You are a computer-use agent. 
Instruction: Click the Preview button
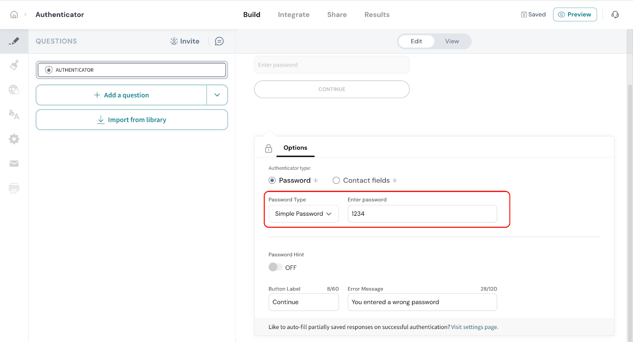point(574,15)
